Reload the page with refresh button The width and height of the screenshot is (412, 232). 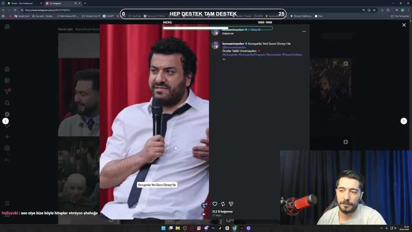15,10
